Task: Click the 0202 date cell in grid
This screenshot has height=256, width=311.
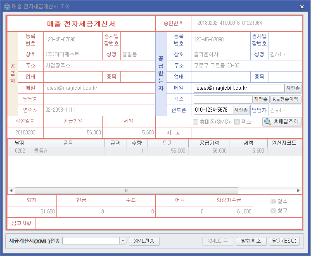Action: pyautogui.click(x=20, y=151)
